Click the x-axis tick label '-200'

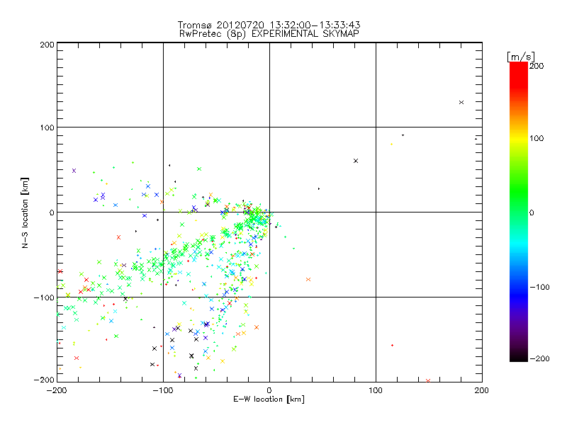[x=57, y=390]
